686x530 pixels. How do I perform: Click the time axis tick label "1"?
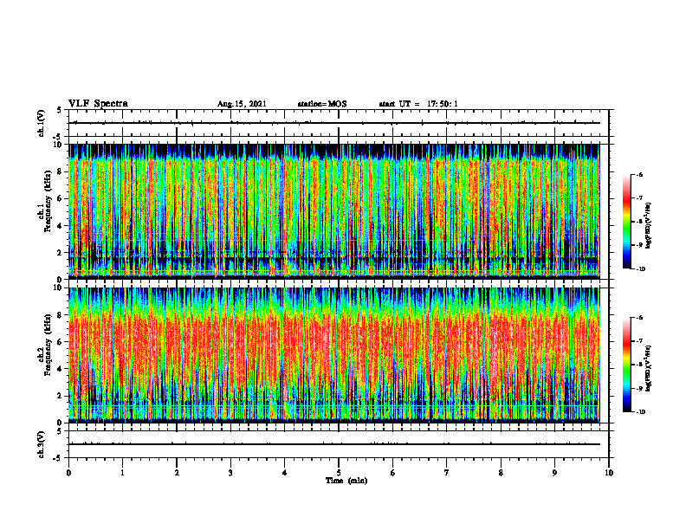122,473
